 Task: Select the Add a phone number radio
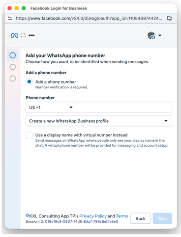29,81
